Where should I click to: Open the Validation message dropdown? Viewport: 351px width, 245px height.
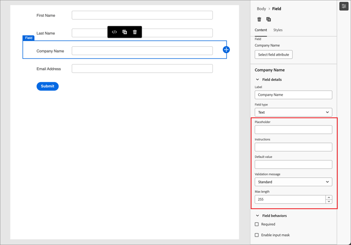(x=293, y=182)
